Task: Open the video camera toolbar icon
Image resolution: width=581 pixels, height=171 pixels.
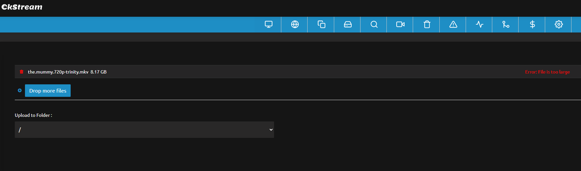Action: click(400, 25)
